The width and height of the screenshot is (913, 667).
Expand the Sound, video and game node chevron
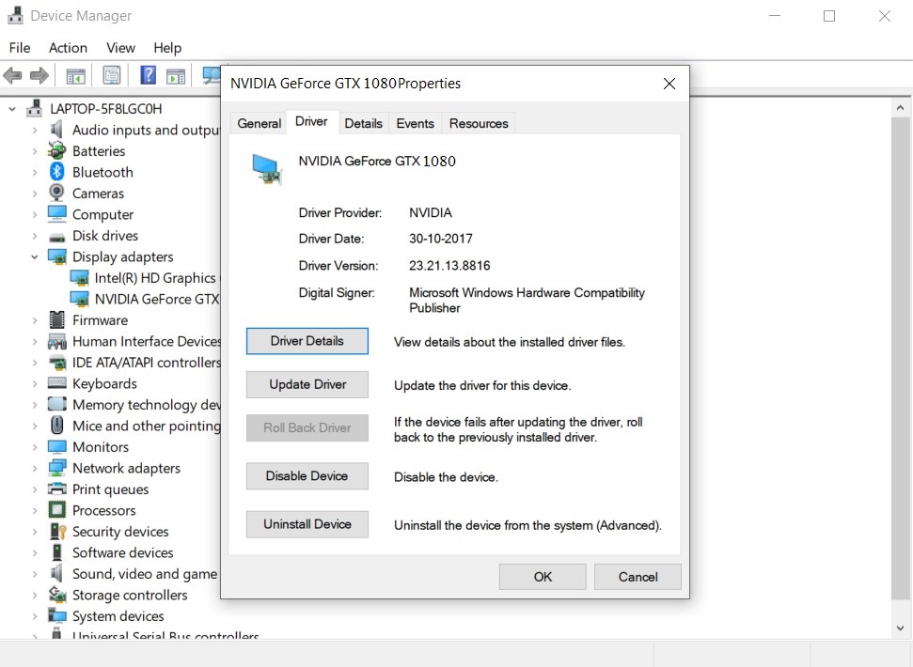(35, 574)
